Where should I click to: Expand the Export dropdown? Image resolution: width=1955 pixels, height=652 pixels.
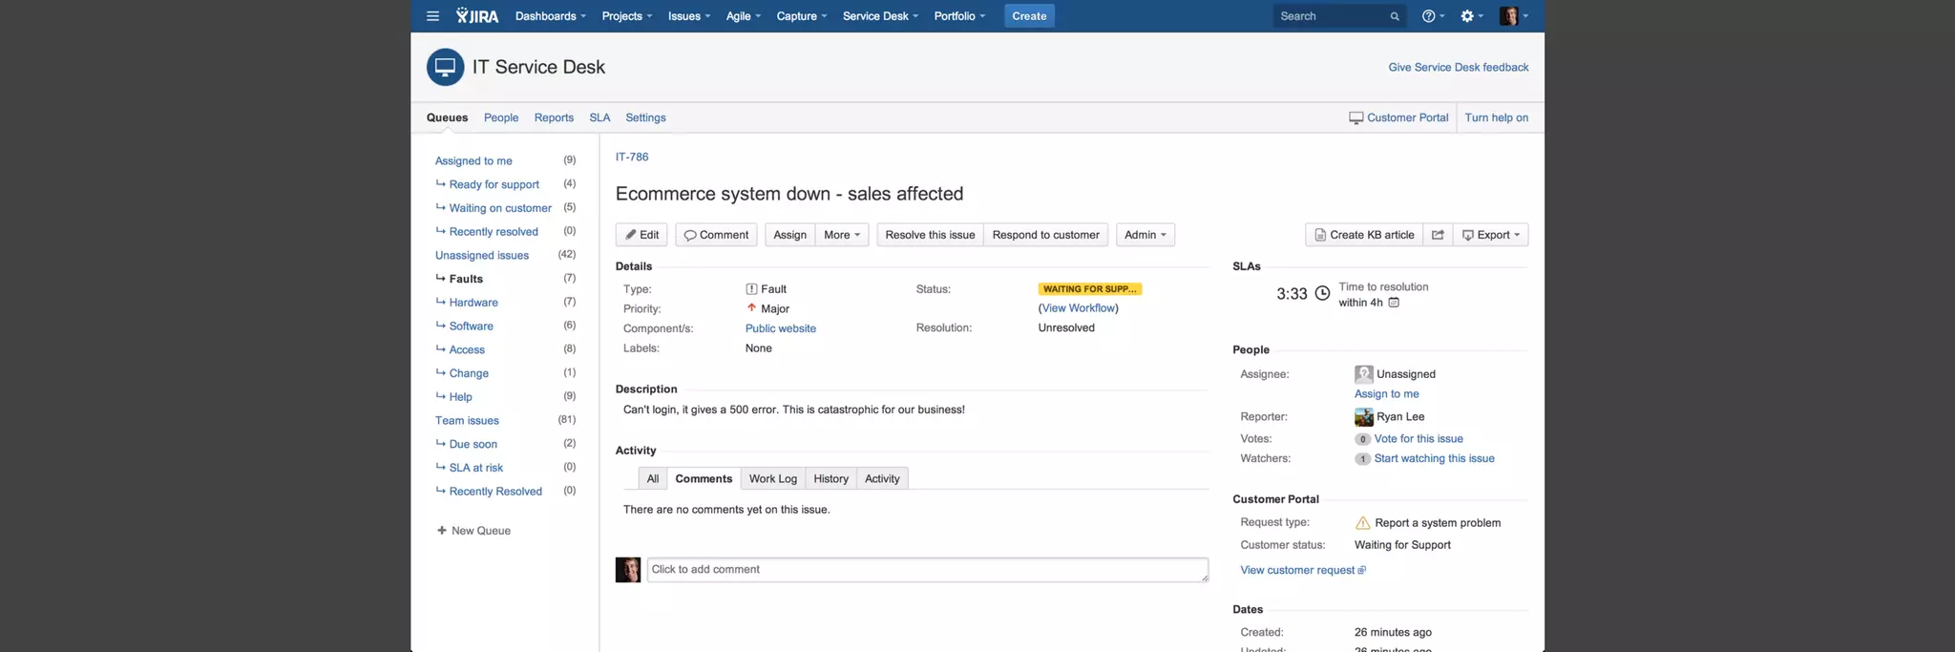click(x=1491, y=235)
